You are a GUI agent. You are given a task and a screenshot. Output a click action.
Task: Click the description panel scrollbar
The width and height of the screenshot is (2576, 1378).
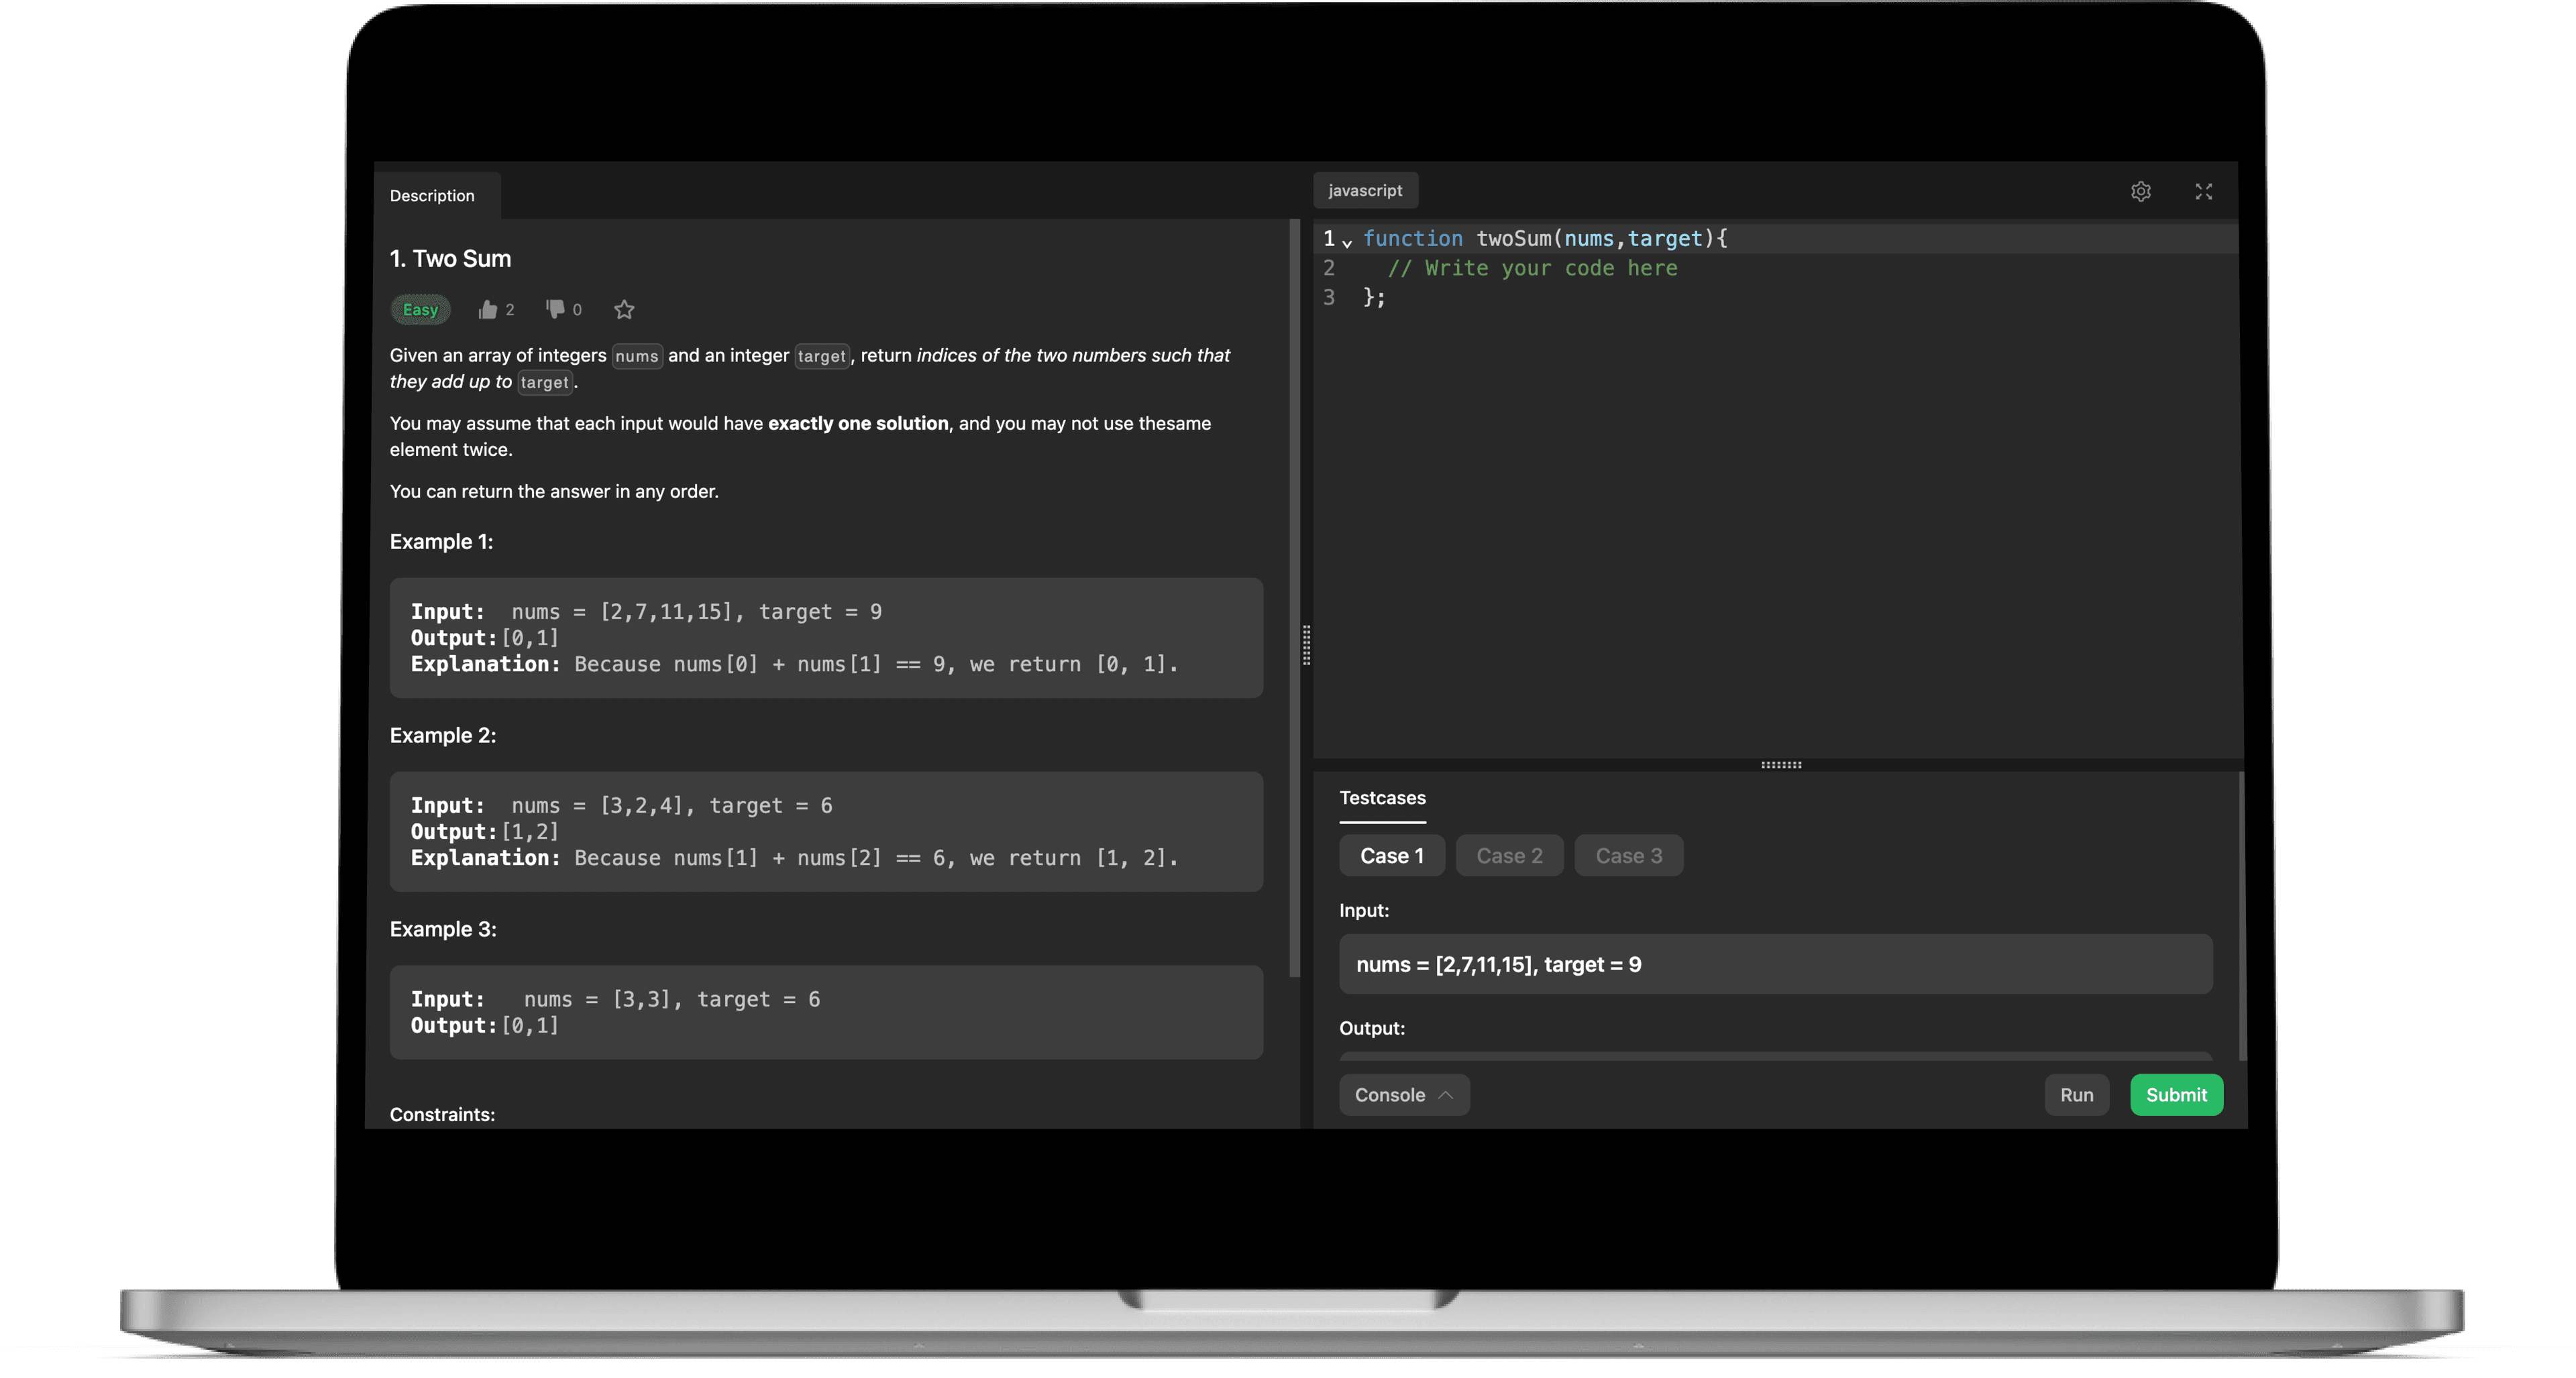[1294, 599]
